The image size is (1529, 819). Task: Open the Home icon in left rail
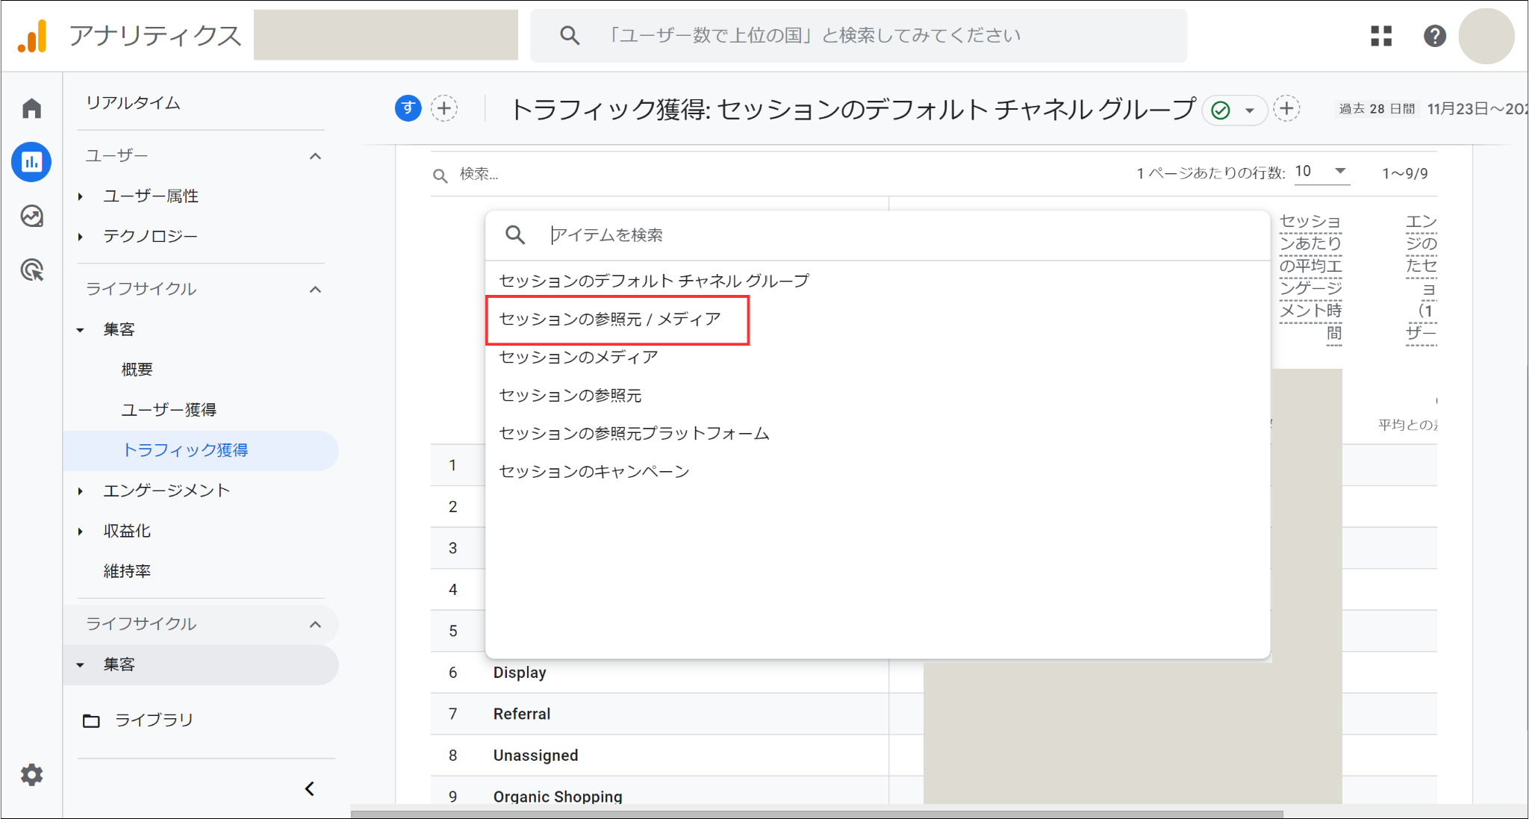pos(31,108)
